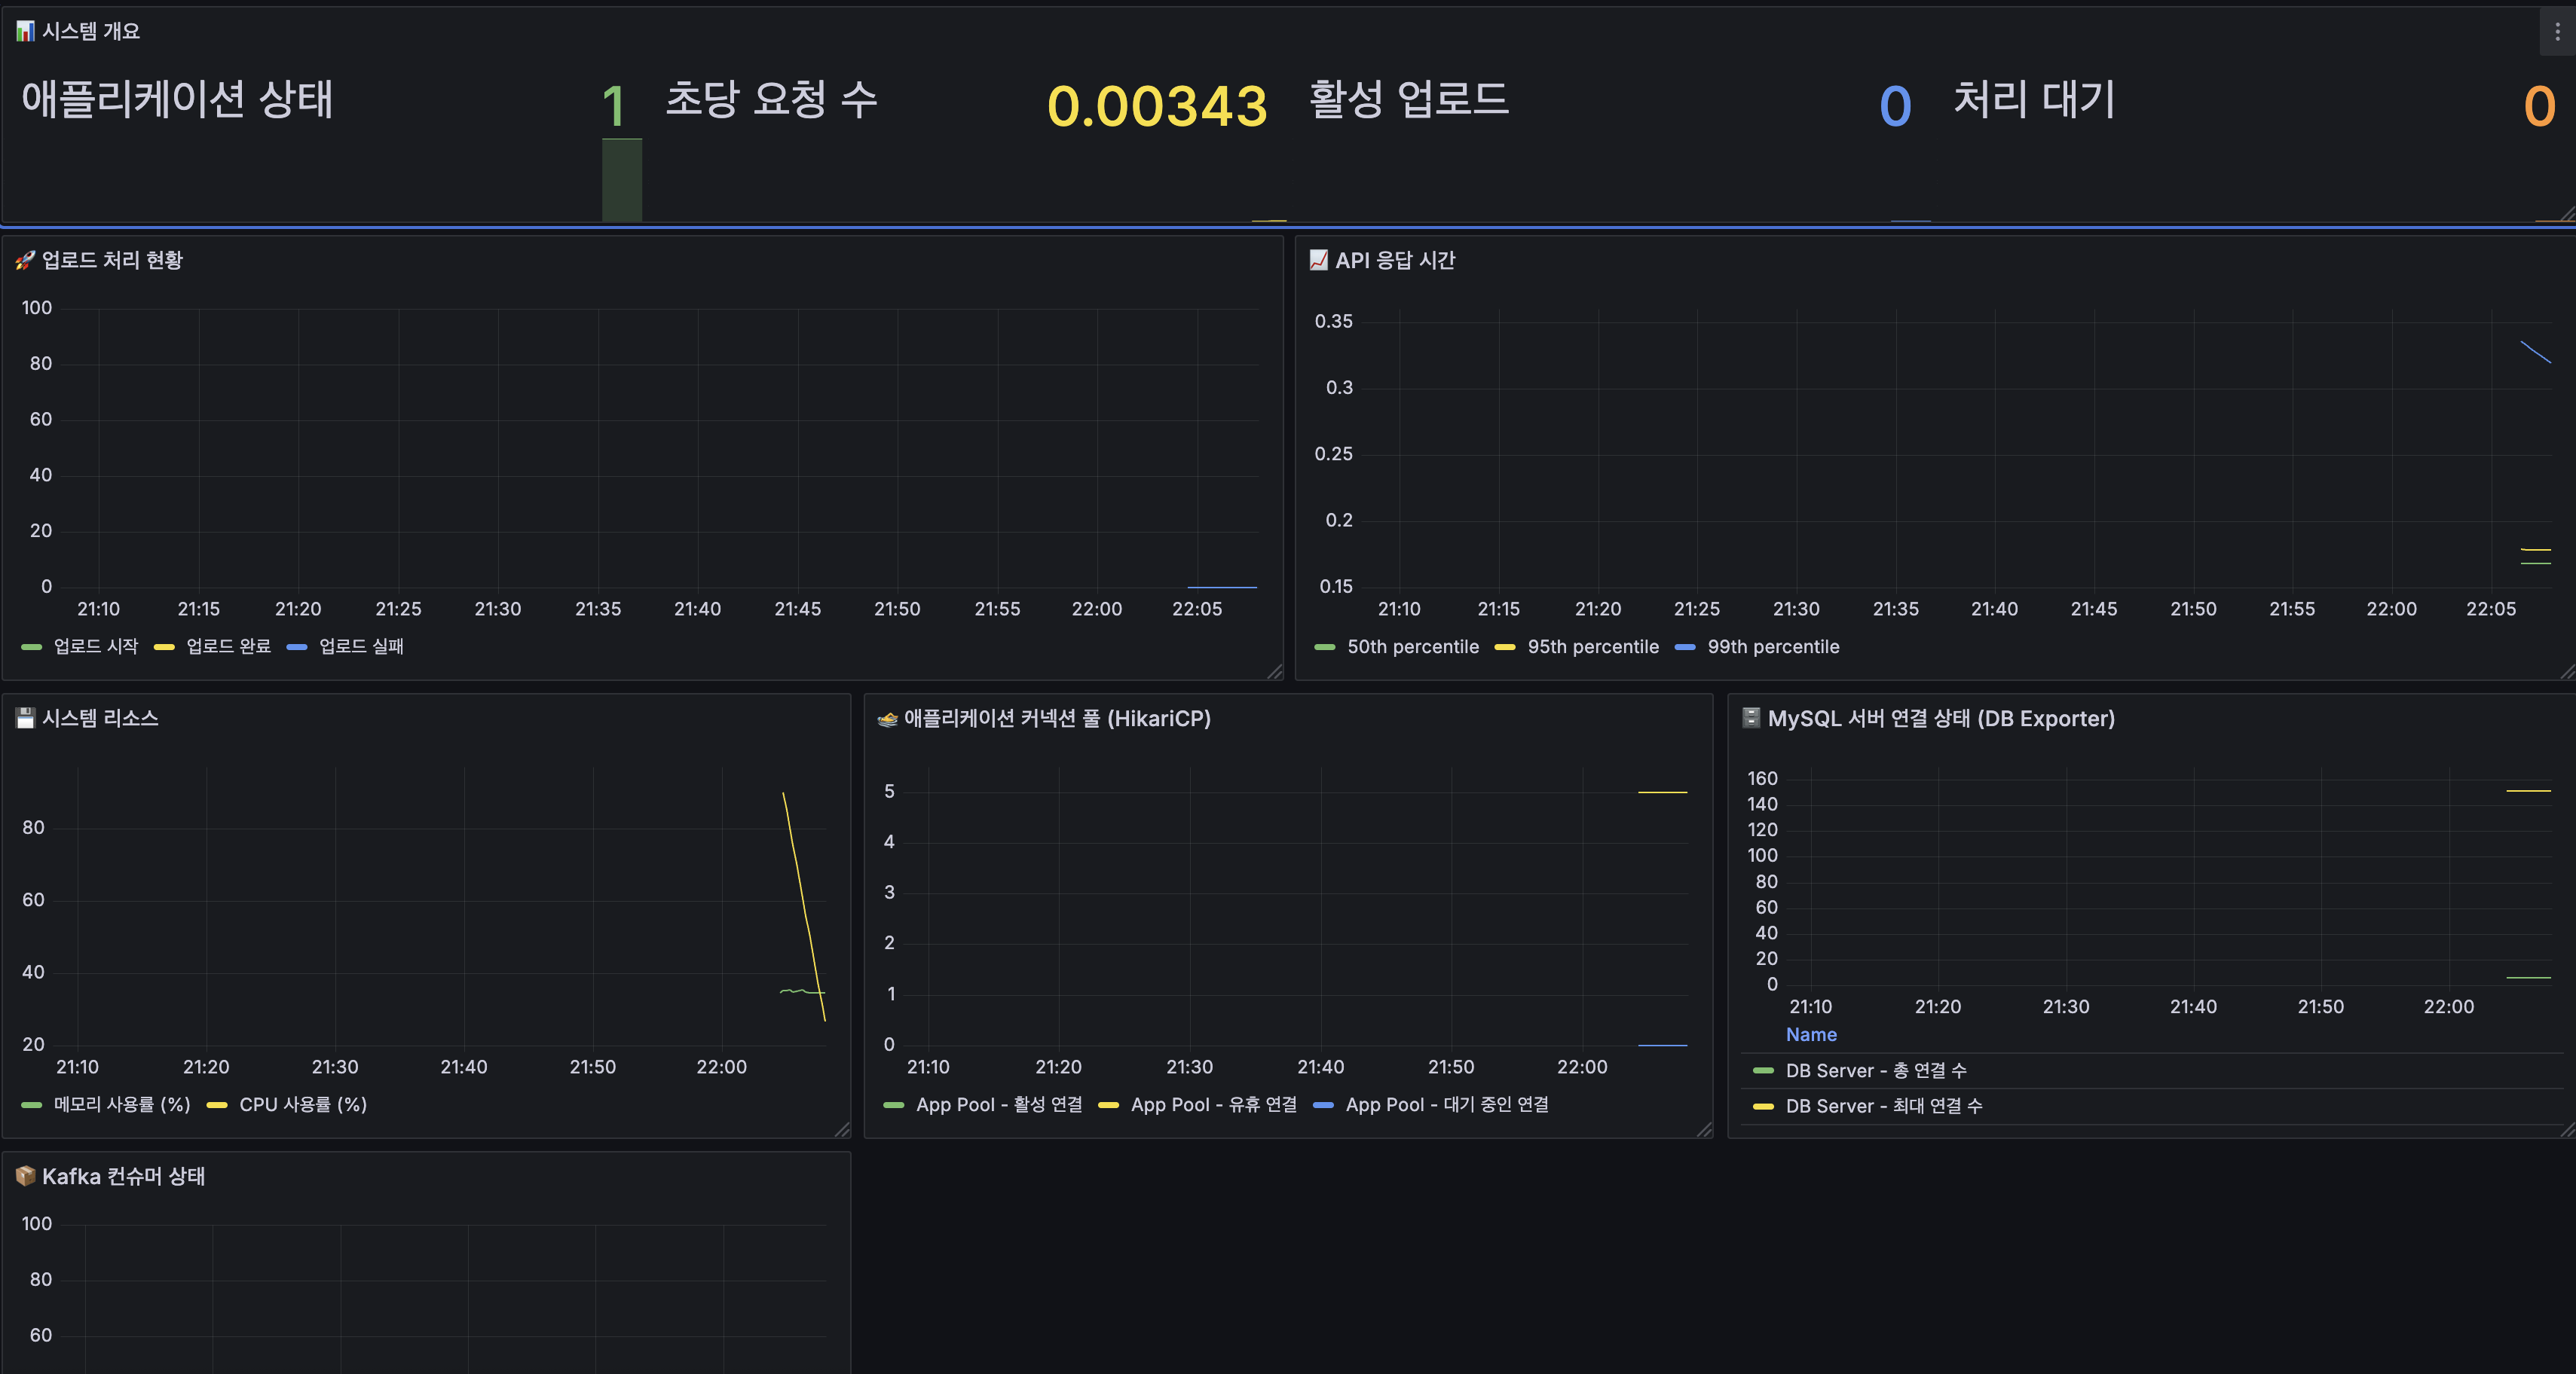Click the HikariCP connection pool panel icon
This screenshot has width=2576, height=1374.
[887, 719]
